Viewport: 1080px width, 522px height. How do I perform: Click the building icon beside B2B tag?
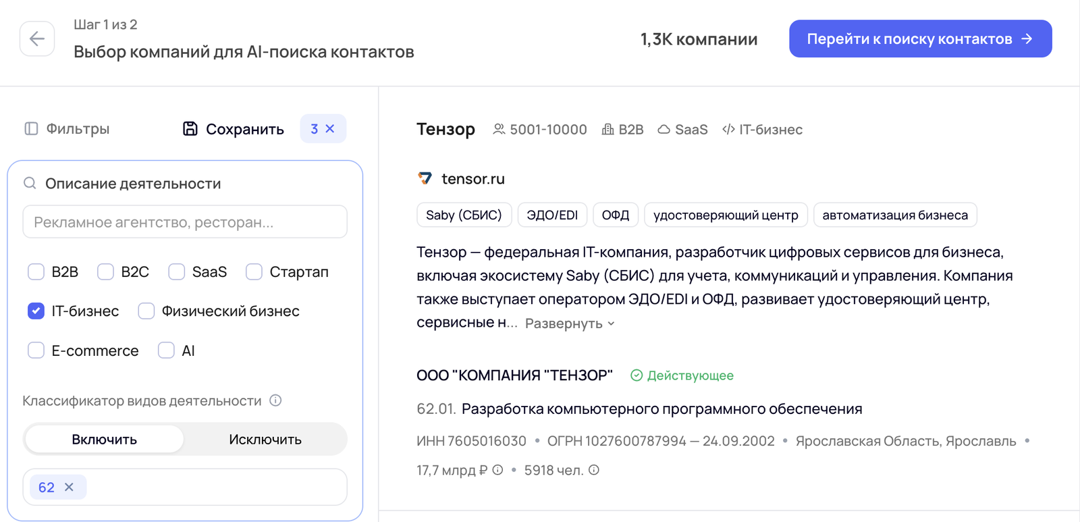click(607, 129)
